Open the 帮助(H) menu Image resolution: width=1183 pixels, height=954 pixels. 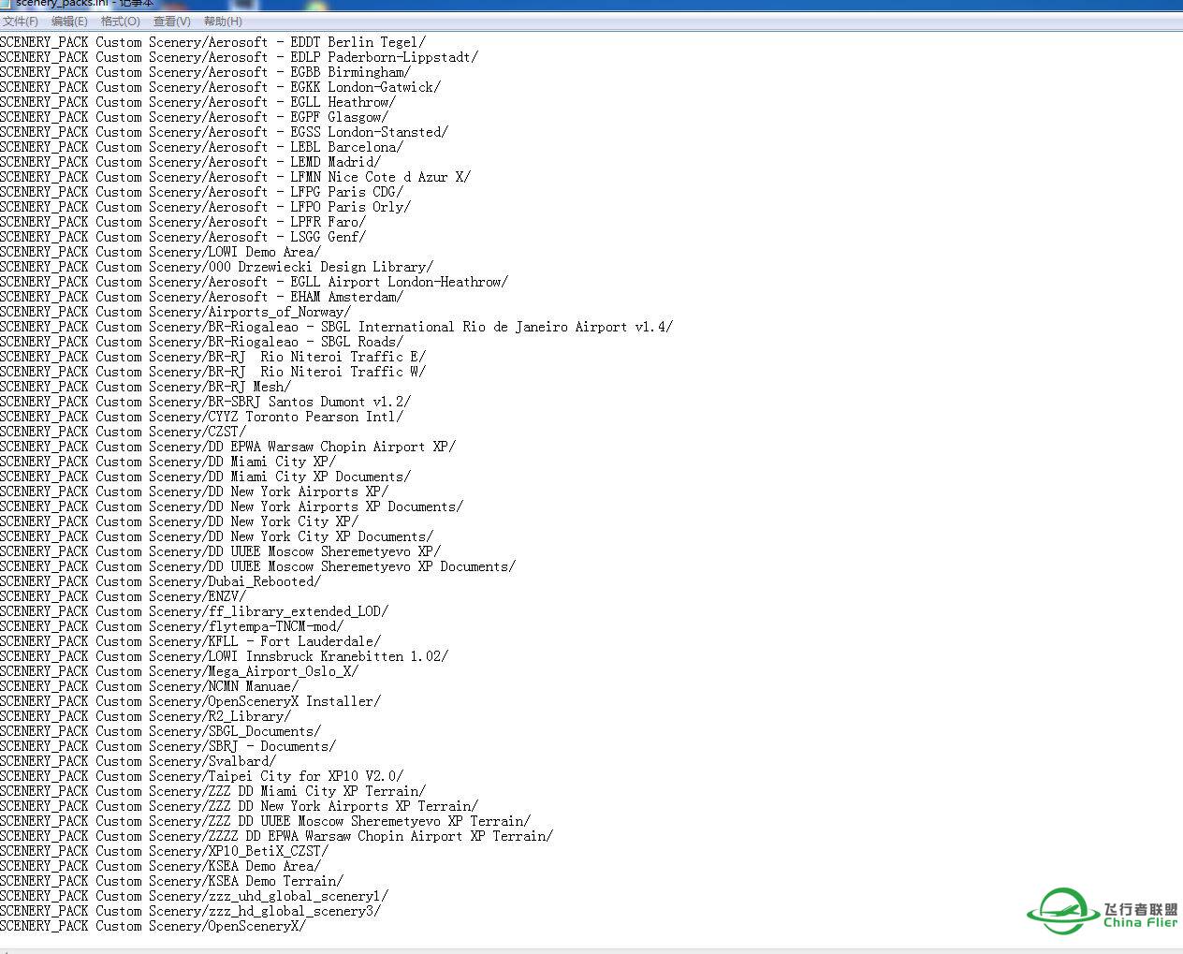coord(223,21)
